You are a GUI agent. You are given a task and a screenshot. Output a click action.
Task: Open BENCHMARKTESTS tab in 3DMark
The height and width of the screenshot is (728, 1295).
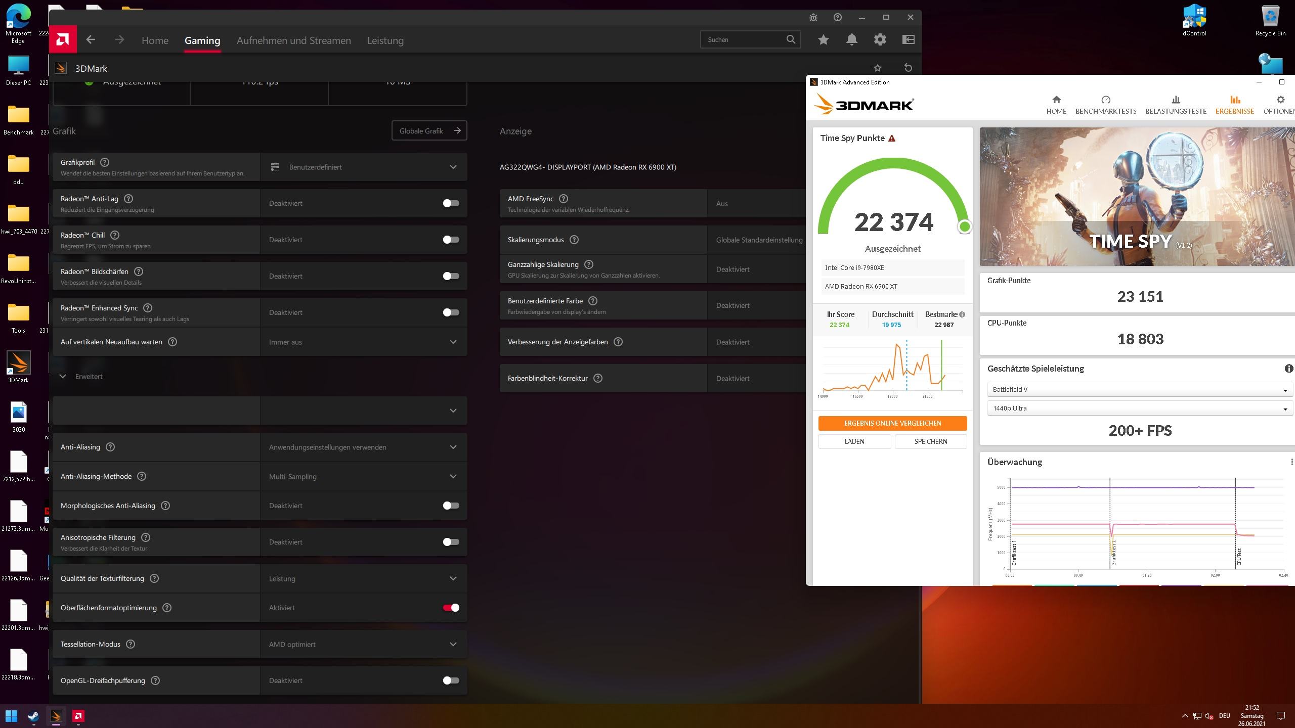point(1106,105)
